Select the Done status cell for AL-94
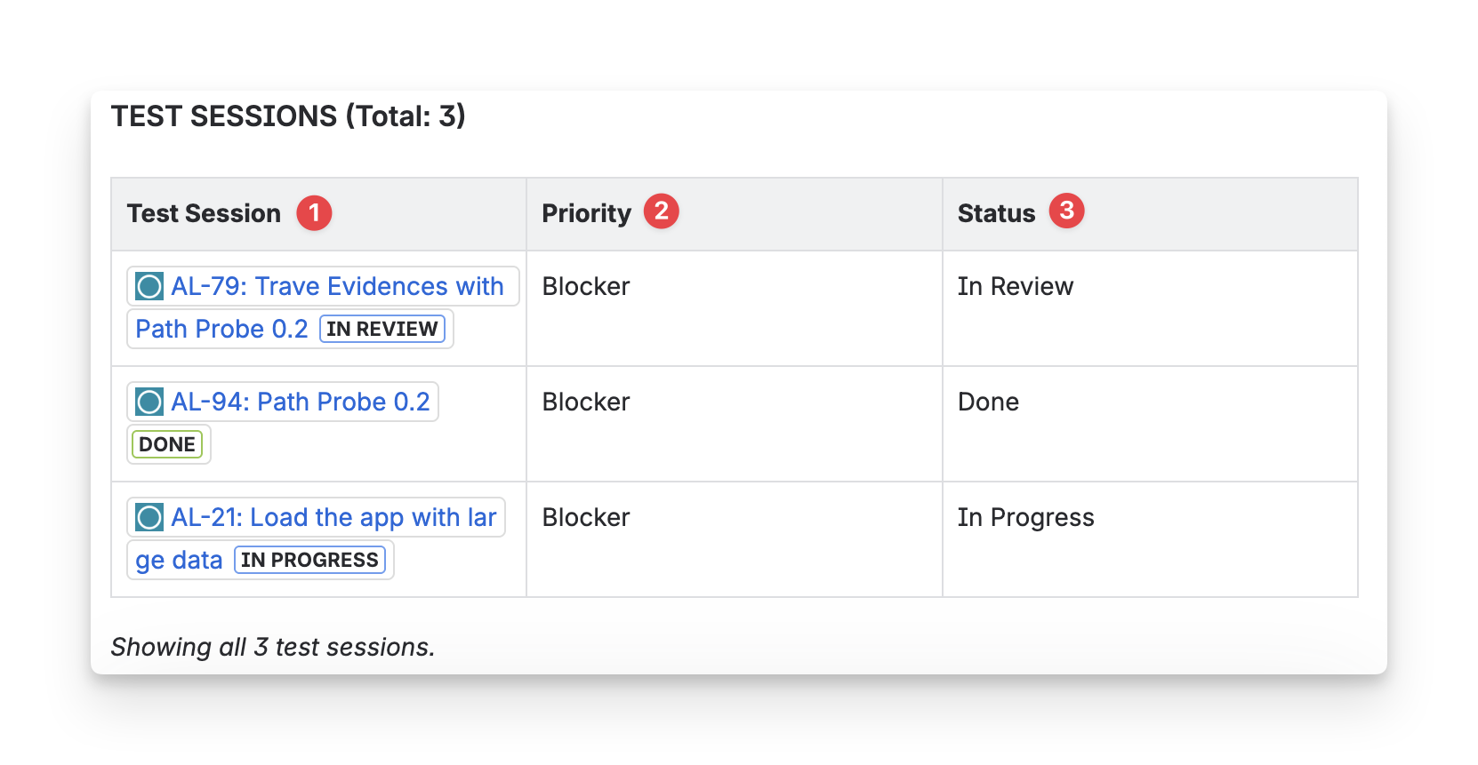Viewport: 1478px width, 765px height. [988, 402]
